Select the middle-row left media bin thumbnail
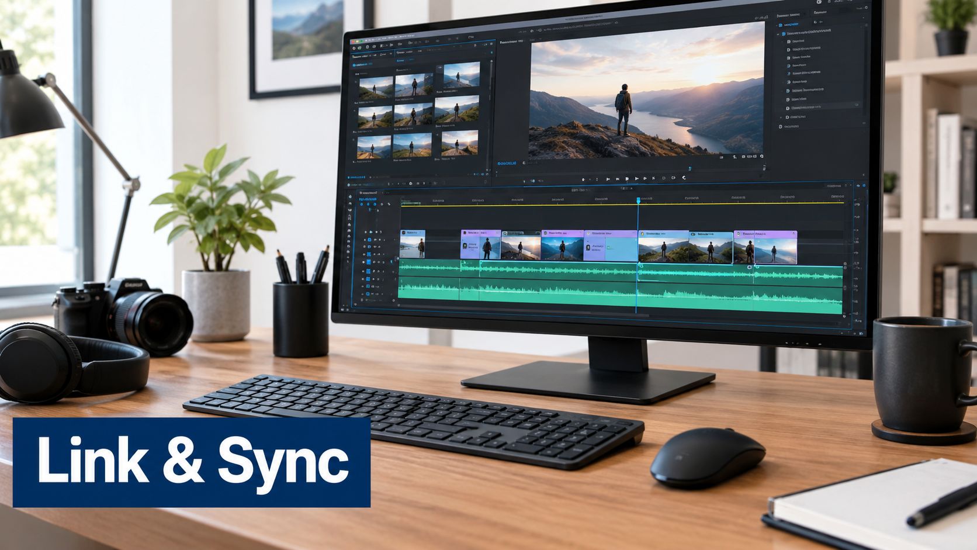 click(x=375, y=117)
